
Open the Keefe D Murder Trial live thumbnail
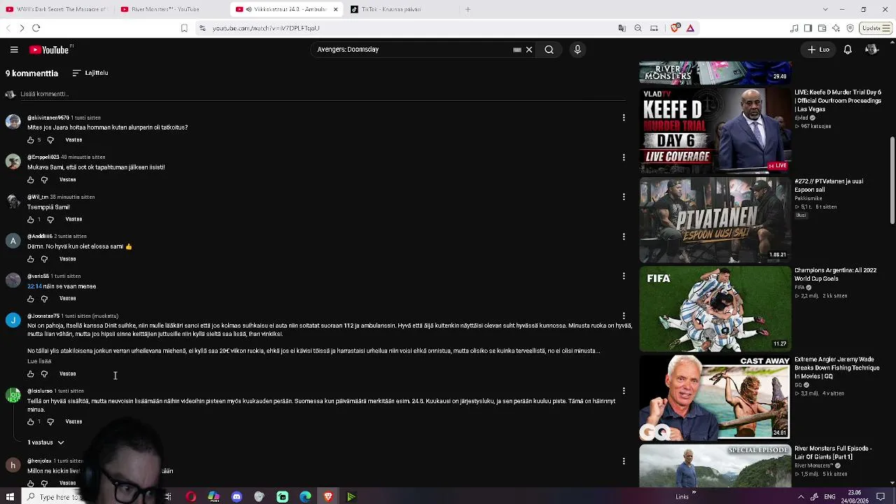[715, 130]
